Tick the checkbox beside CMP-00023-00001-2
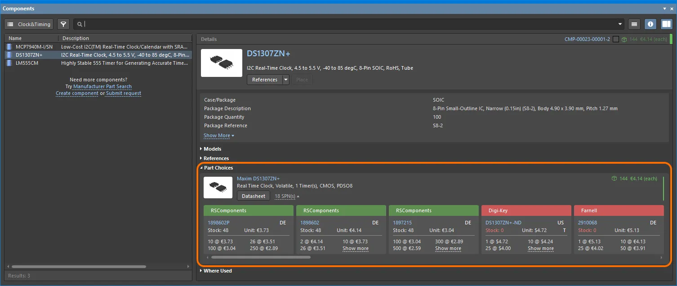Screen dimensions: 677x286 click(x=616, y=40)
